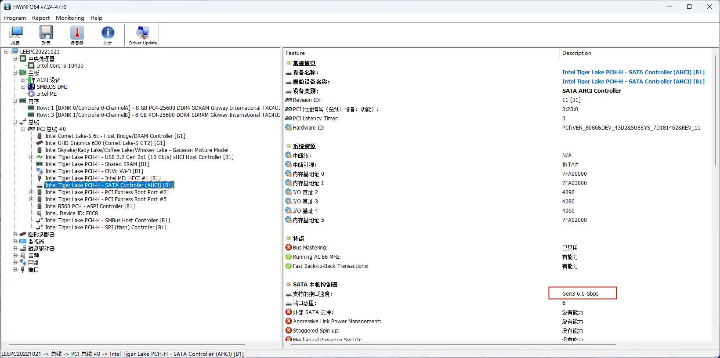Open the Monitoring menu
This screenshot has height=358, width=720.
(x=70, y=18)
